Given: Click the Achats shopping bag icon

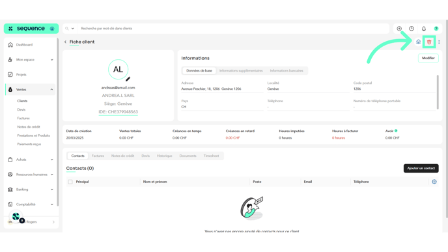Looking at the screenshot, I should click(10, 160).
